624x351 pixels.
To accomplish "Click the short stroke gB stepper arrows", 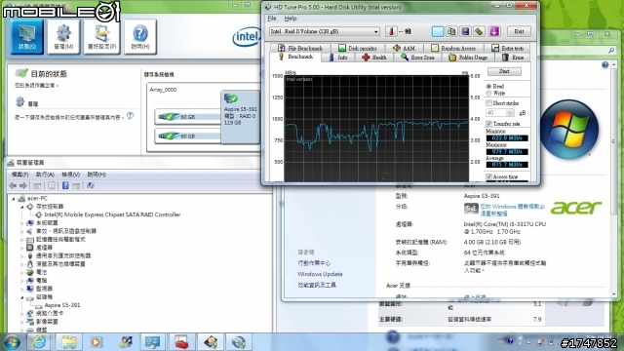I will 510,113.
